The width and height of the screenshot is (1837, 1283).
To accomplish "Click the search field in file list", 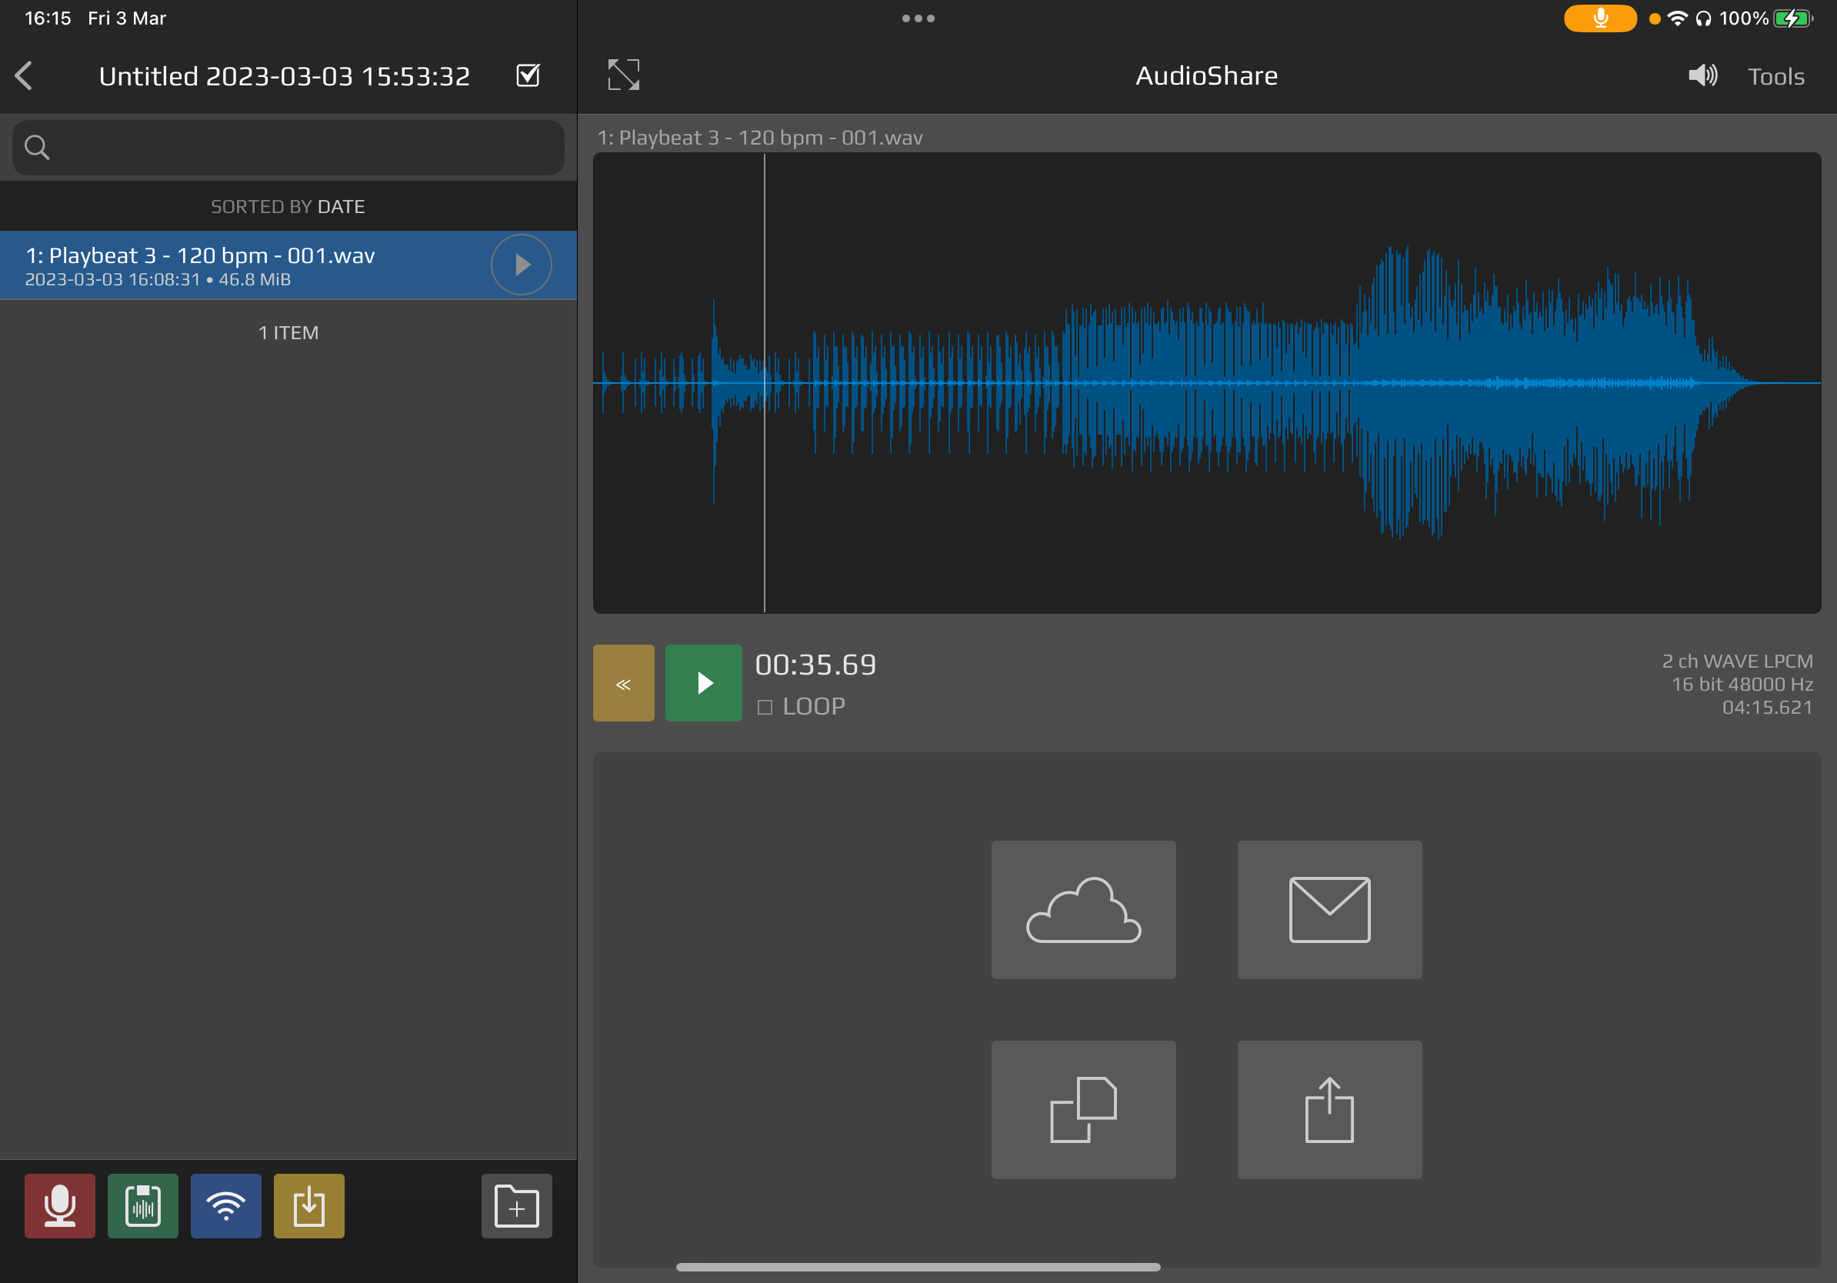I will [x=288, y=147].
